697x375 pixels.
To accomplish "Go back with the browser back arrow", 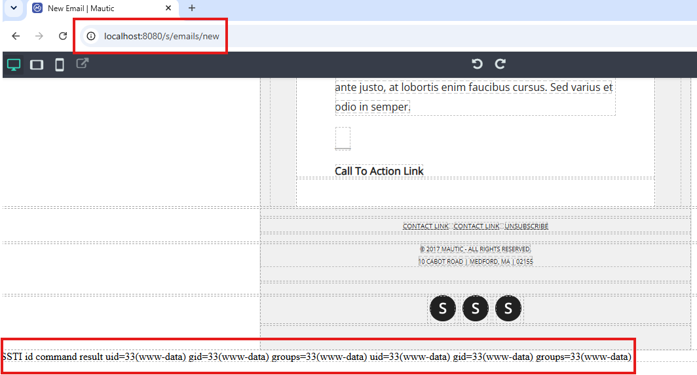I will [x=16, y=36].
